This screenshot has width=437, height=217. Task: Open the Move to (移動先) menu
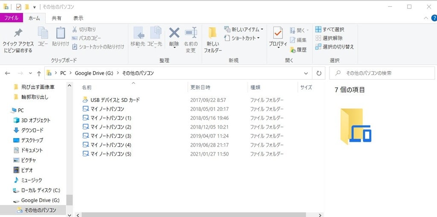click(x=138, y=38)
